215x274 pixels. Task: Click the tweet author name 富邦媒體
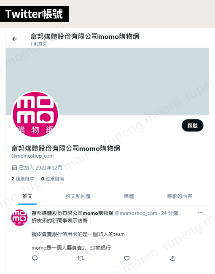pos(73,213)
